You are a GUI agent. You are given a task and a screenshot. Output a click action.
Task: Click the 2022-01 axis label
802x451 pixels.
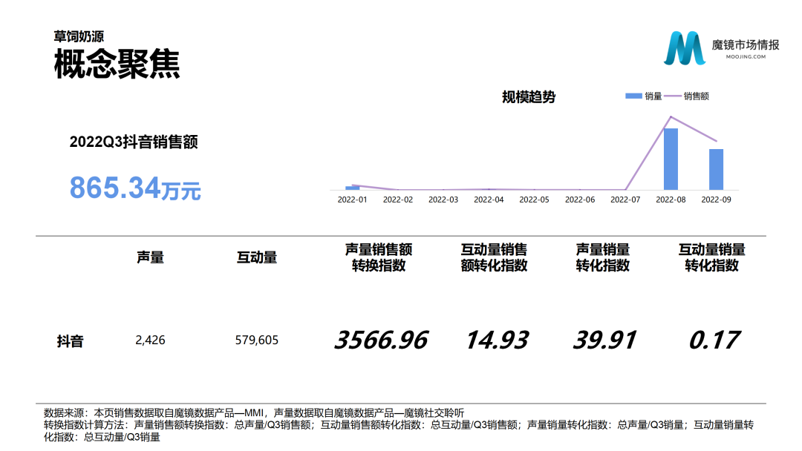tap(353, 200)
